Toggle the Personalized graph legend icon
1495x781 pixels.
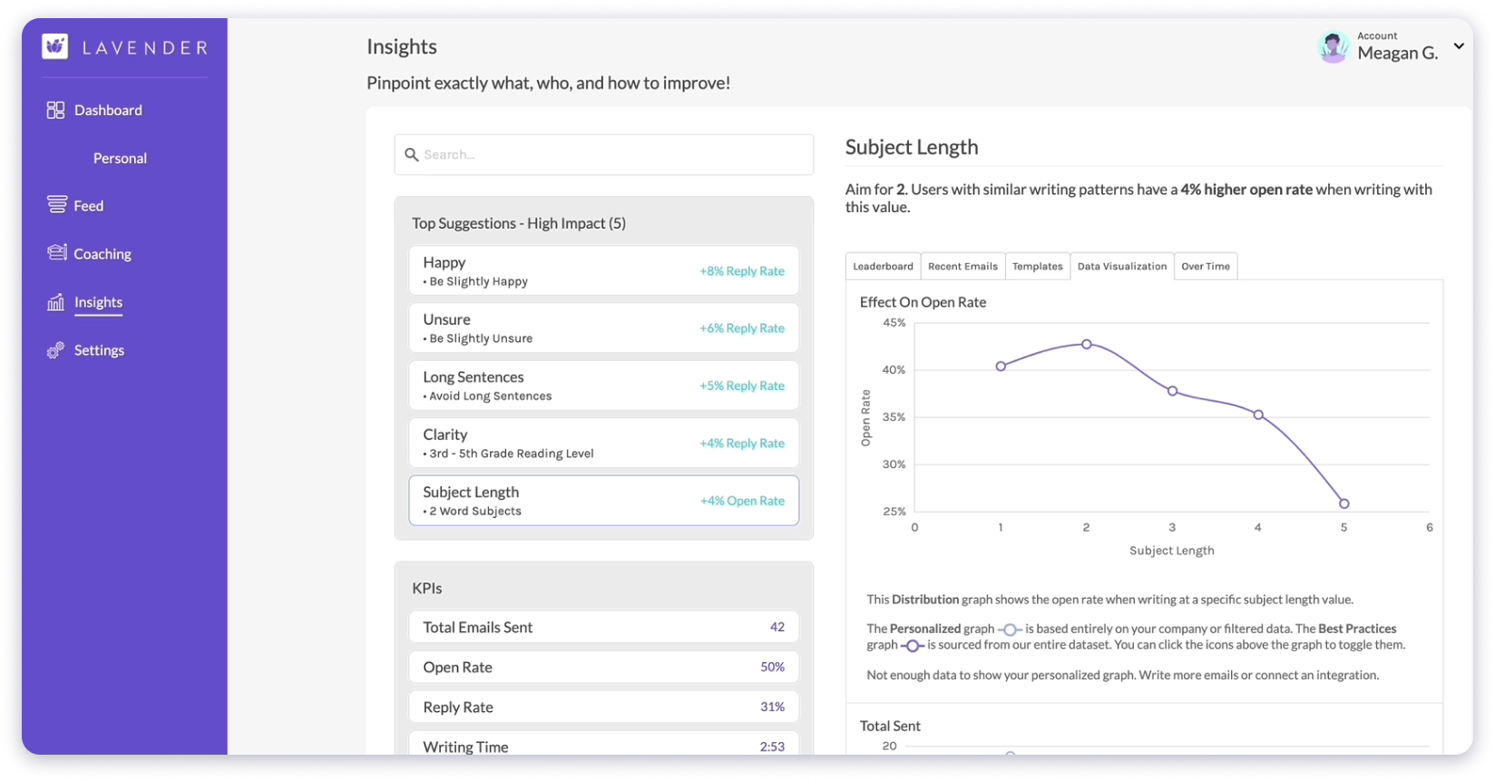tap(1009, 630)
